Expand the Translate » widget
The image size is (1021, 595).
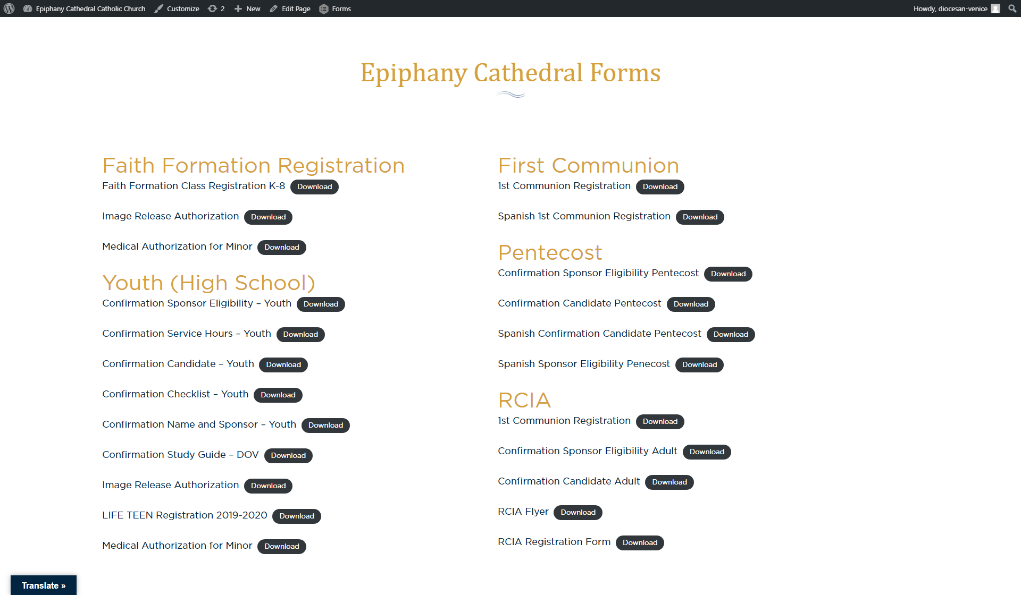pos(44,585)
